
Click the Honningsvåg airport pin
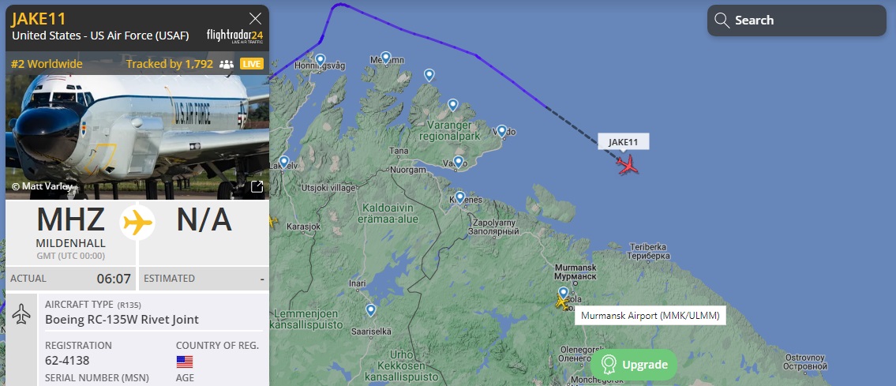click(x=321, y=60)
